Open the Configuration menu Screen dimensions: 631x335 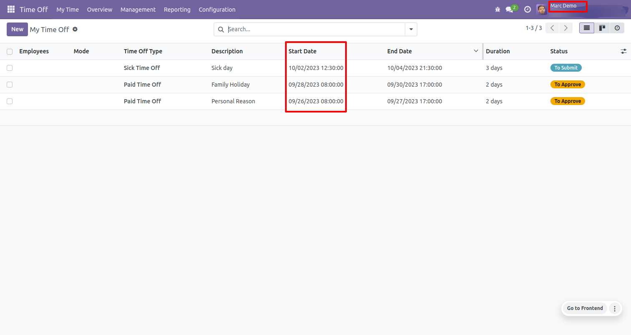coord(217,10)
